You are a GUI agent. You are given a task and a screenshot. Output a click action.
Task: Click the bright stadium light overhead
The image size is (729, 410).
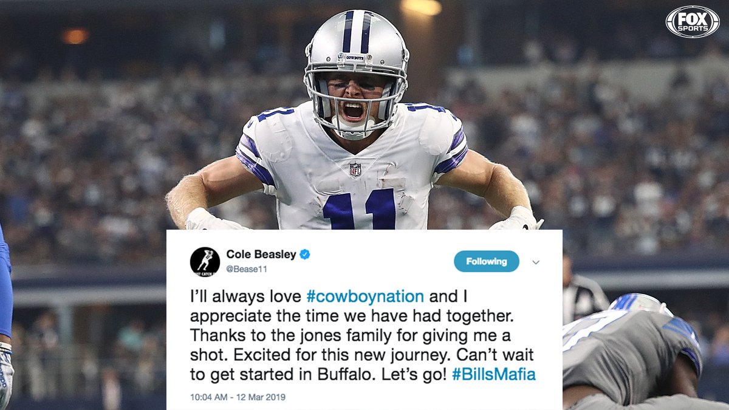422,6
